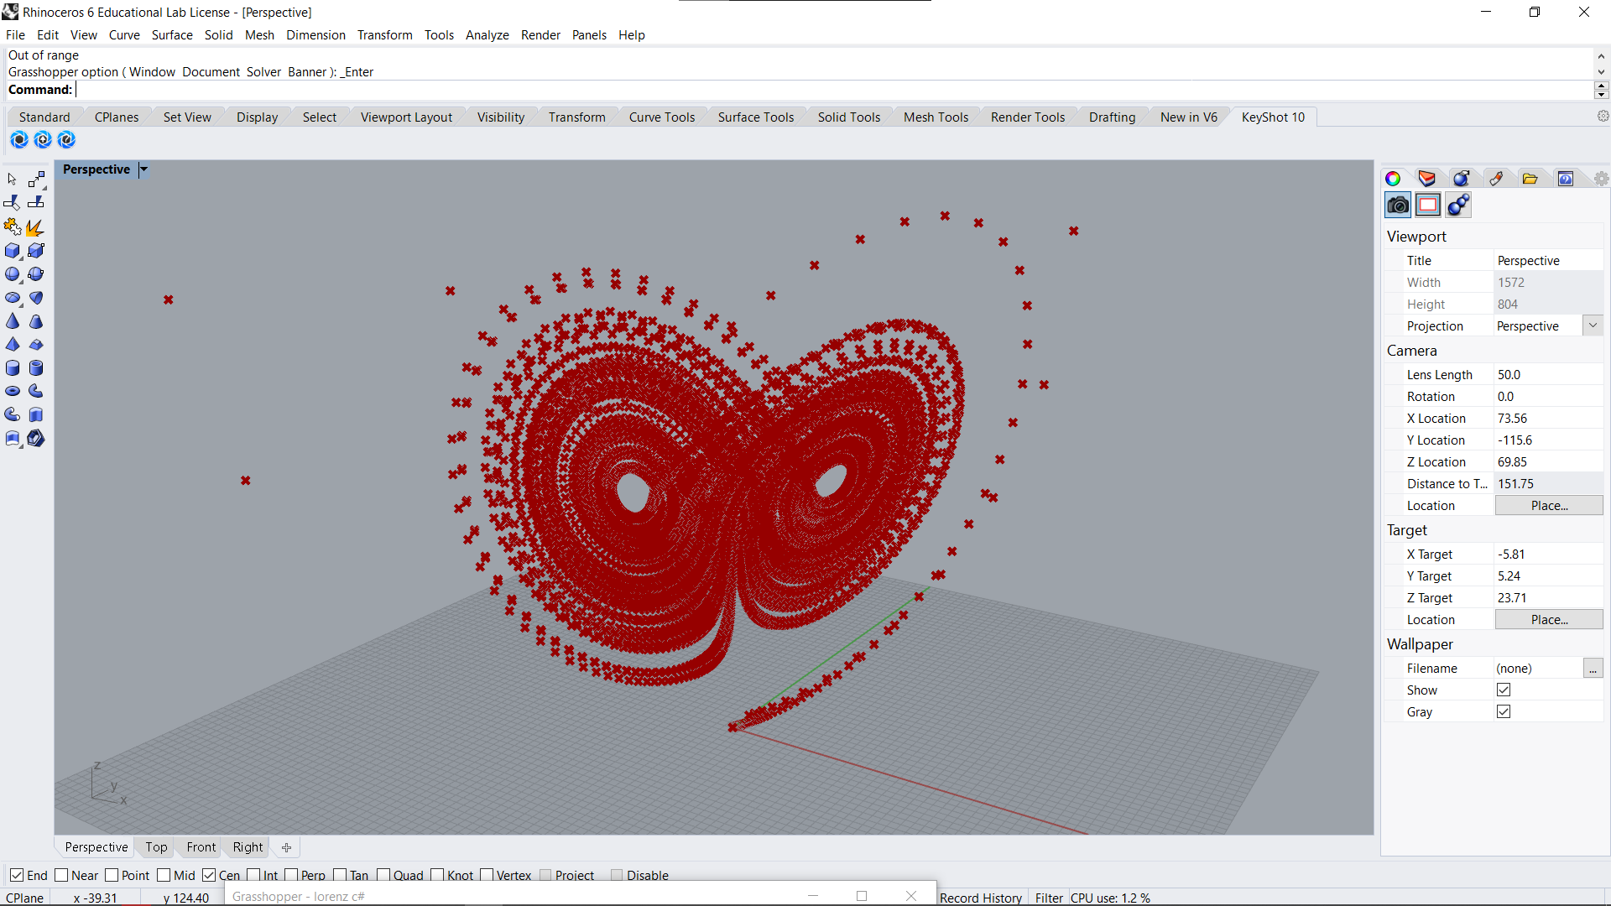The height and width of the screenshot is (906, 1611).
Task: Click the camera location Place button
Action: tap(1549, 506)
